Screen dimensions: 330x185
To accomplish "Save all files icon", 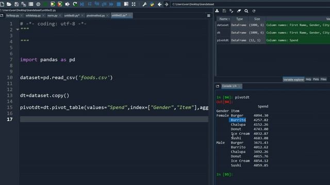I will click(24, 4).
